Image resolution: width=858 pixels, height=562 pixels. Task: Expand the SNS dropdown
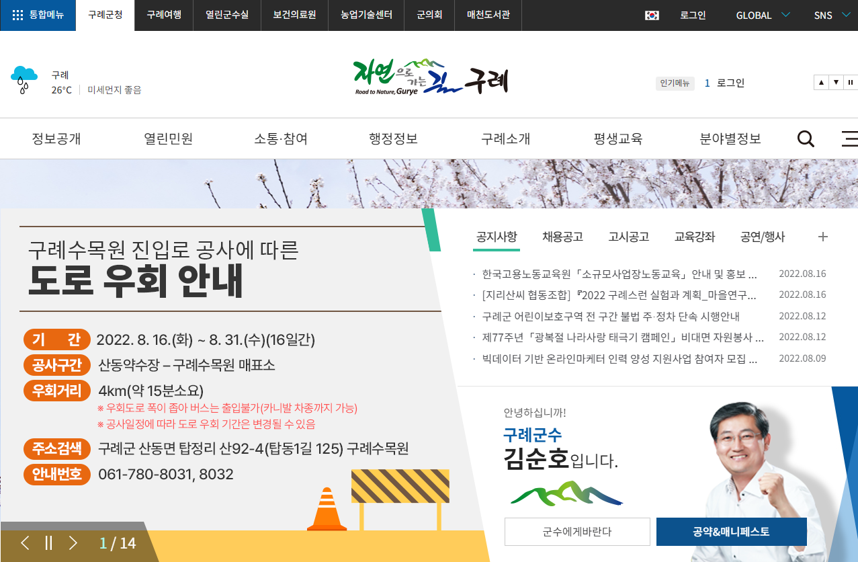point(830,15)
